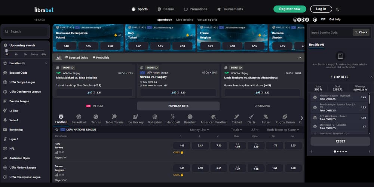
Task: Collapse the TOP BETS section
Action: click(x=371, y=77)
